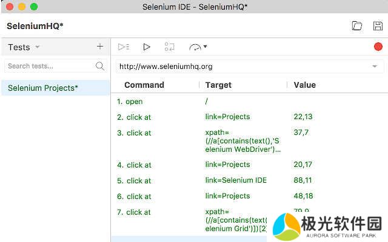
Task: Click the Target column header
Action: pos(218,85)
